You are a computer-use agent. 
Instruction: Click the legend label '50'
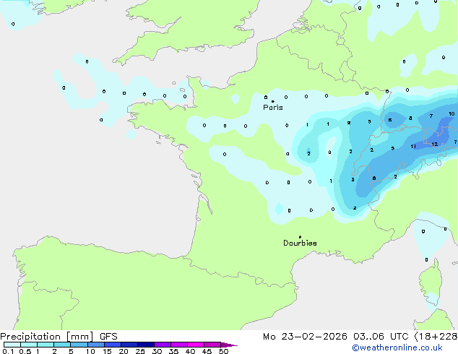[x=224, y=351]
